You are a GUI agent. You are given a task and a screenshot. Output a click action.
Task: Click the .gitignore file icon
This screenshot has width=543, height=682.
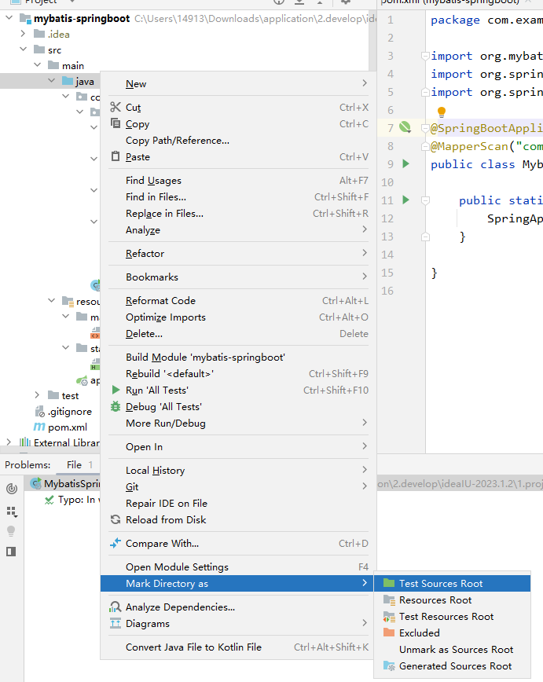(x=40, y=411)
